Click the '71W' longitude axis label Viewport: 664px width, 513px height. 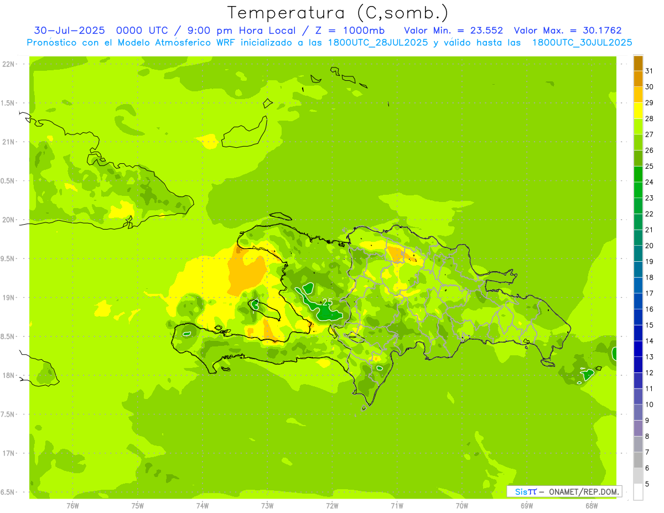pos(397,505)
